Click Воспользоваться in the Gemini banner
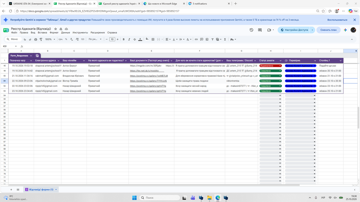 pyautogui.click(x=337, y=20)
